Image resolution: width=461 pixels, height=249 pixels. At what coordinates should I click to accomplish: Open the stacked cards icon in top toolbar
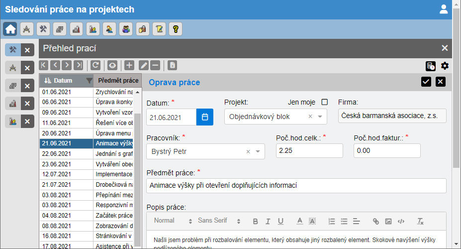click(59, 29)
